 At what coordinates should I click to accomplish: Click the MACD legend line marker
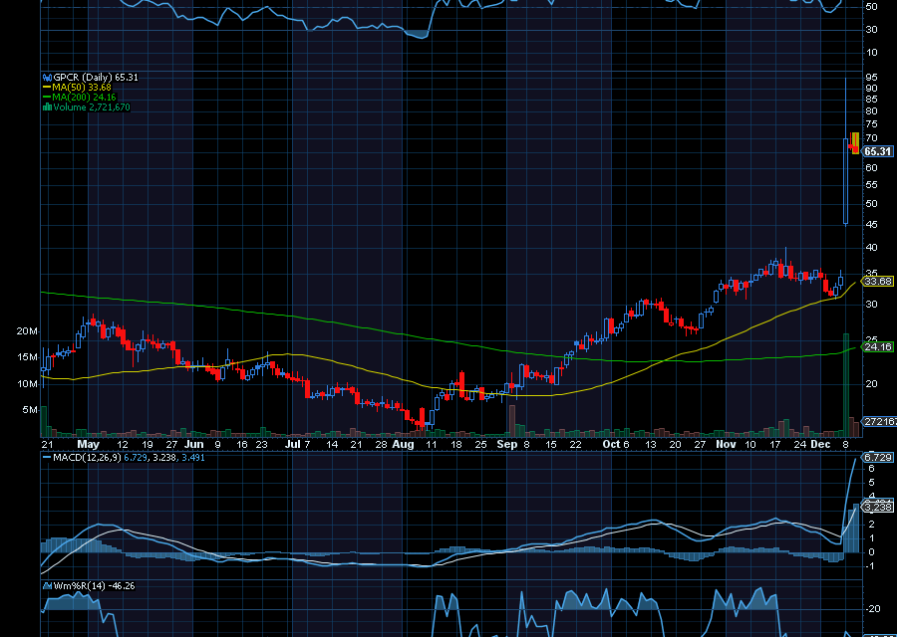(46, 457)
